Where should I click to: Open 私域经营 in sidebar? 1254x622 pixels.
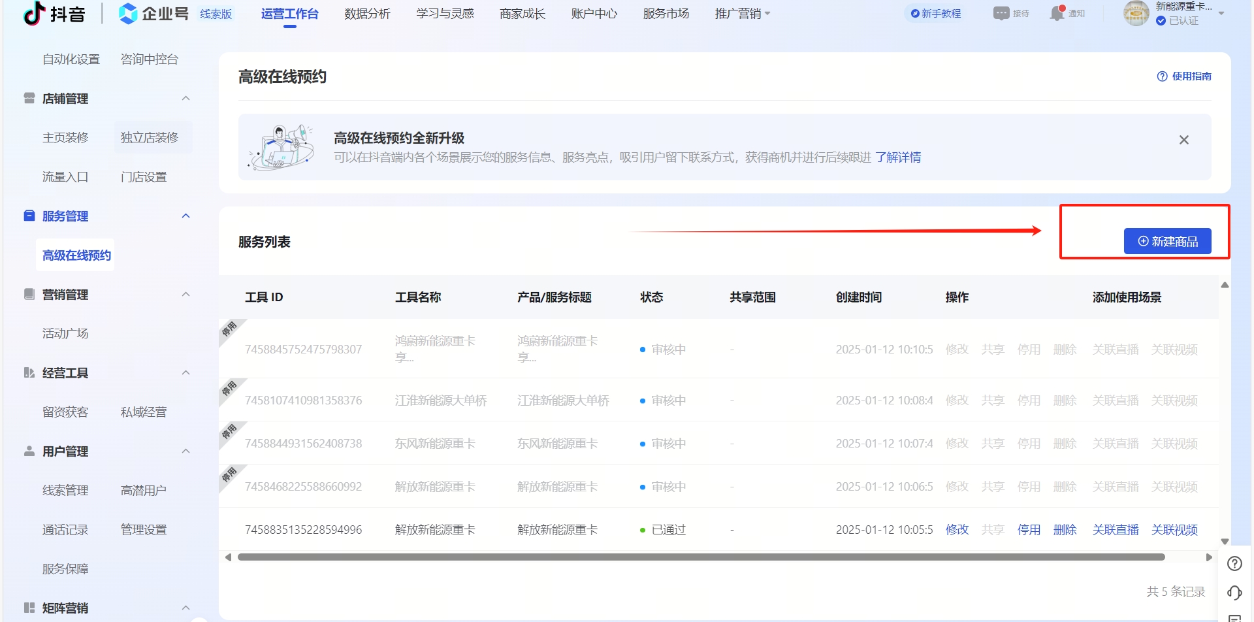[144, 412]
